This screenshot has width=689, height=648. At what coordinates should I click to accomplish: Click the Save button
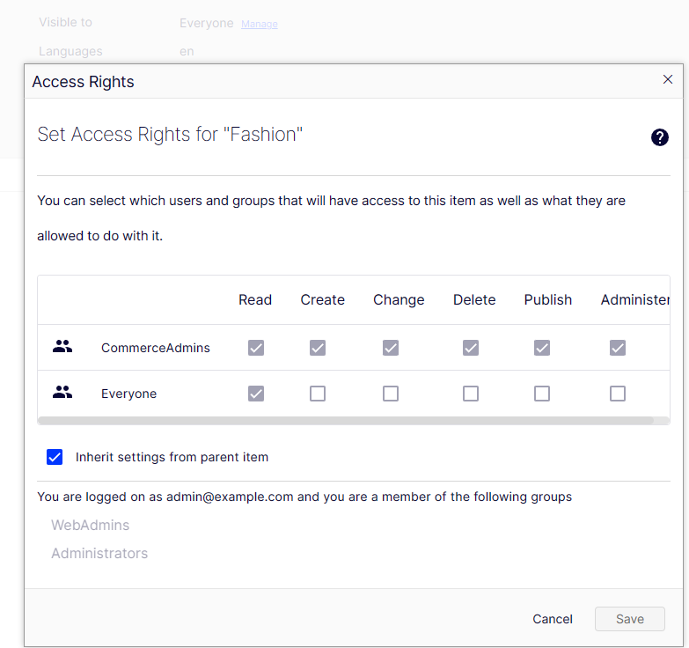pos(630,619)
